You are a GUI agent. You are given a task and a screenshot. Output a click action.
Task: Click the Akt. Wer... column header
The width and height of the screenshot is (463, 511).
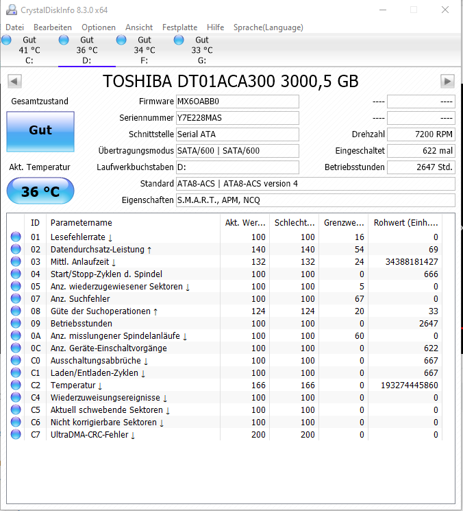point(245,223)
